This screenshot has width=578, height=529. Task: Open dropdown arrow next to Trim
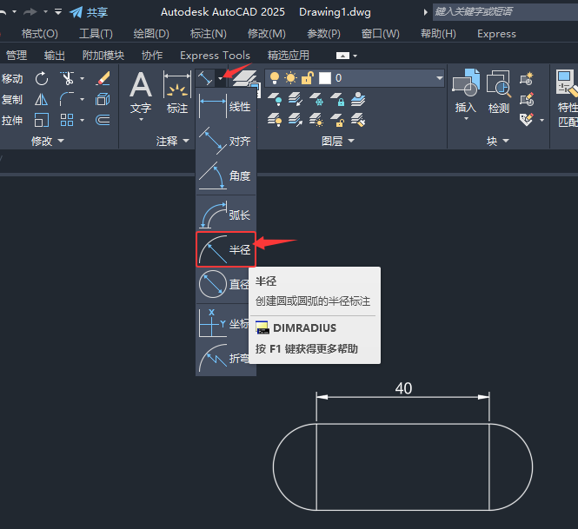pyautogui.click(x=82, y=78)
